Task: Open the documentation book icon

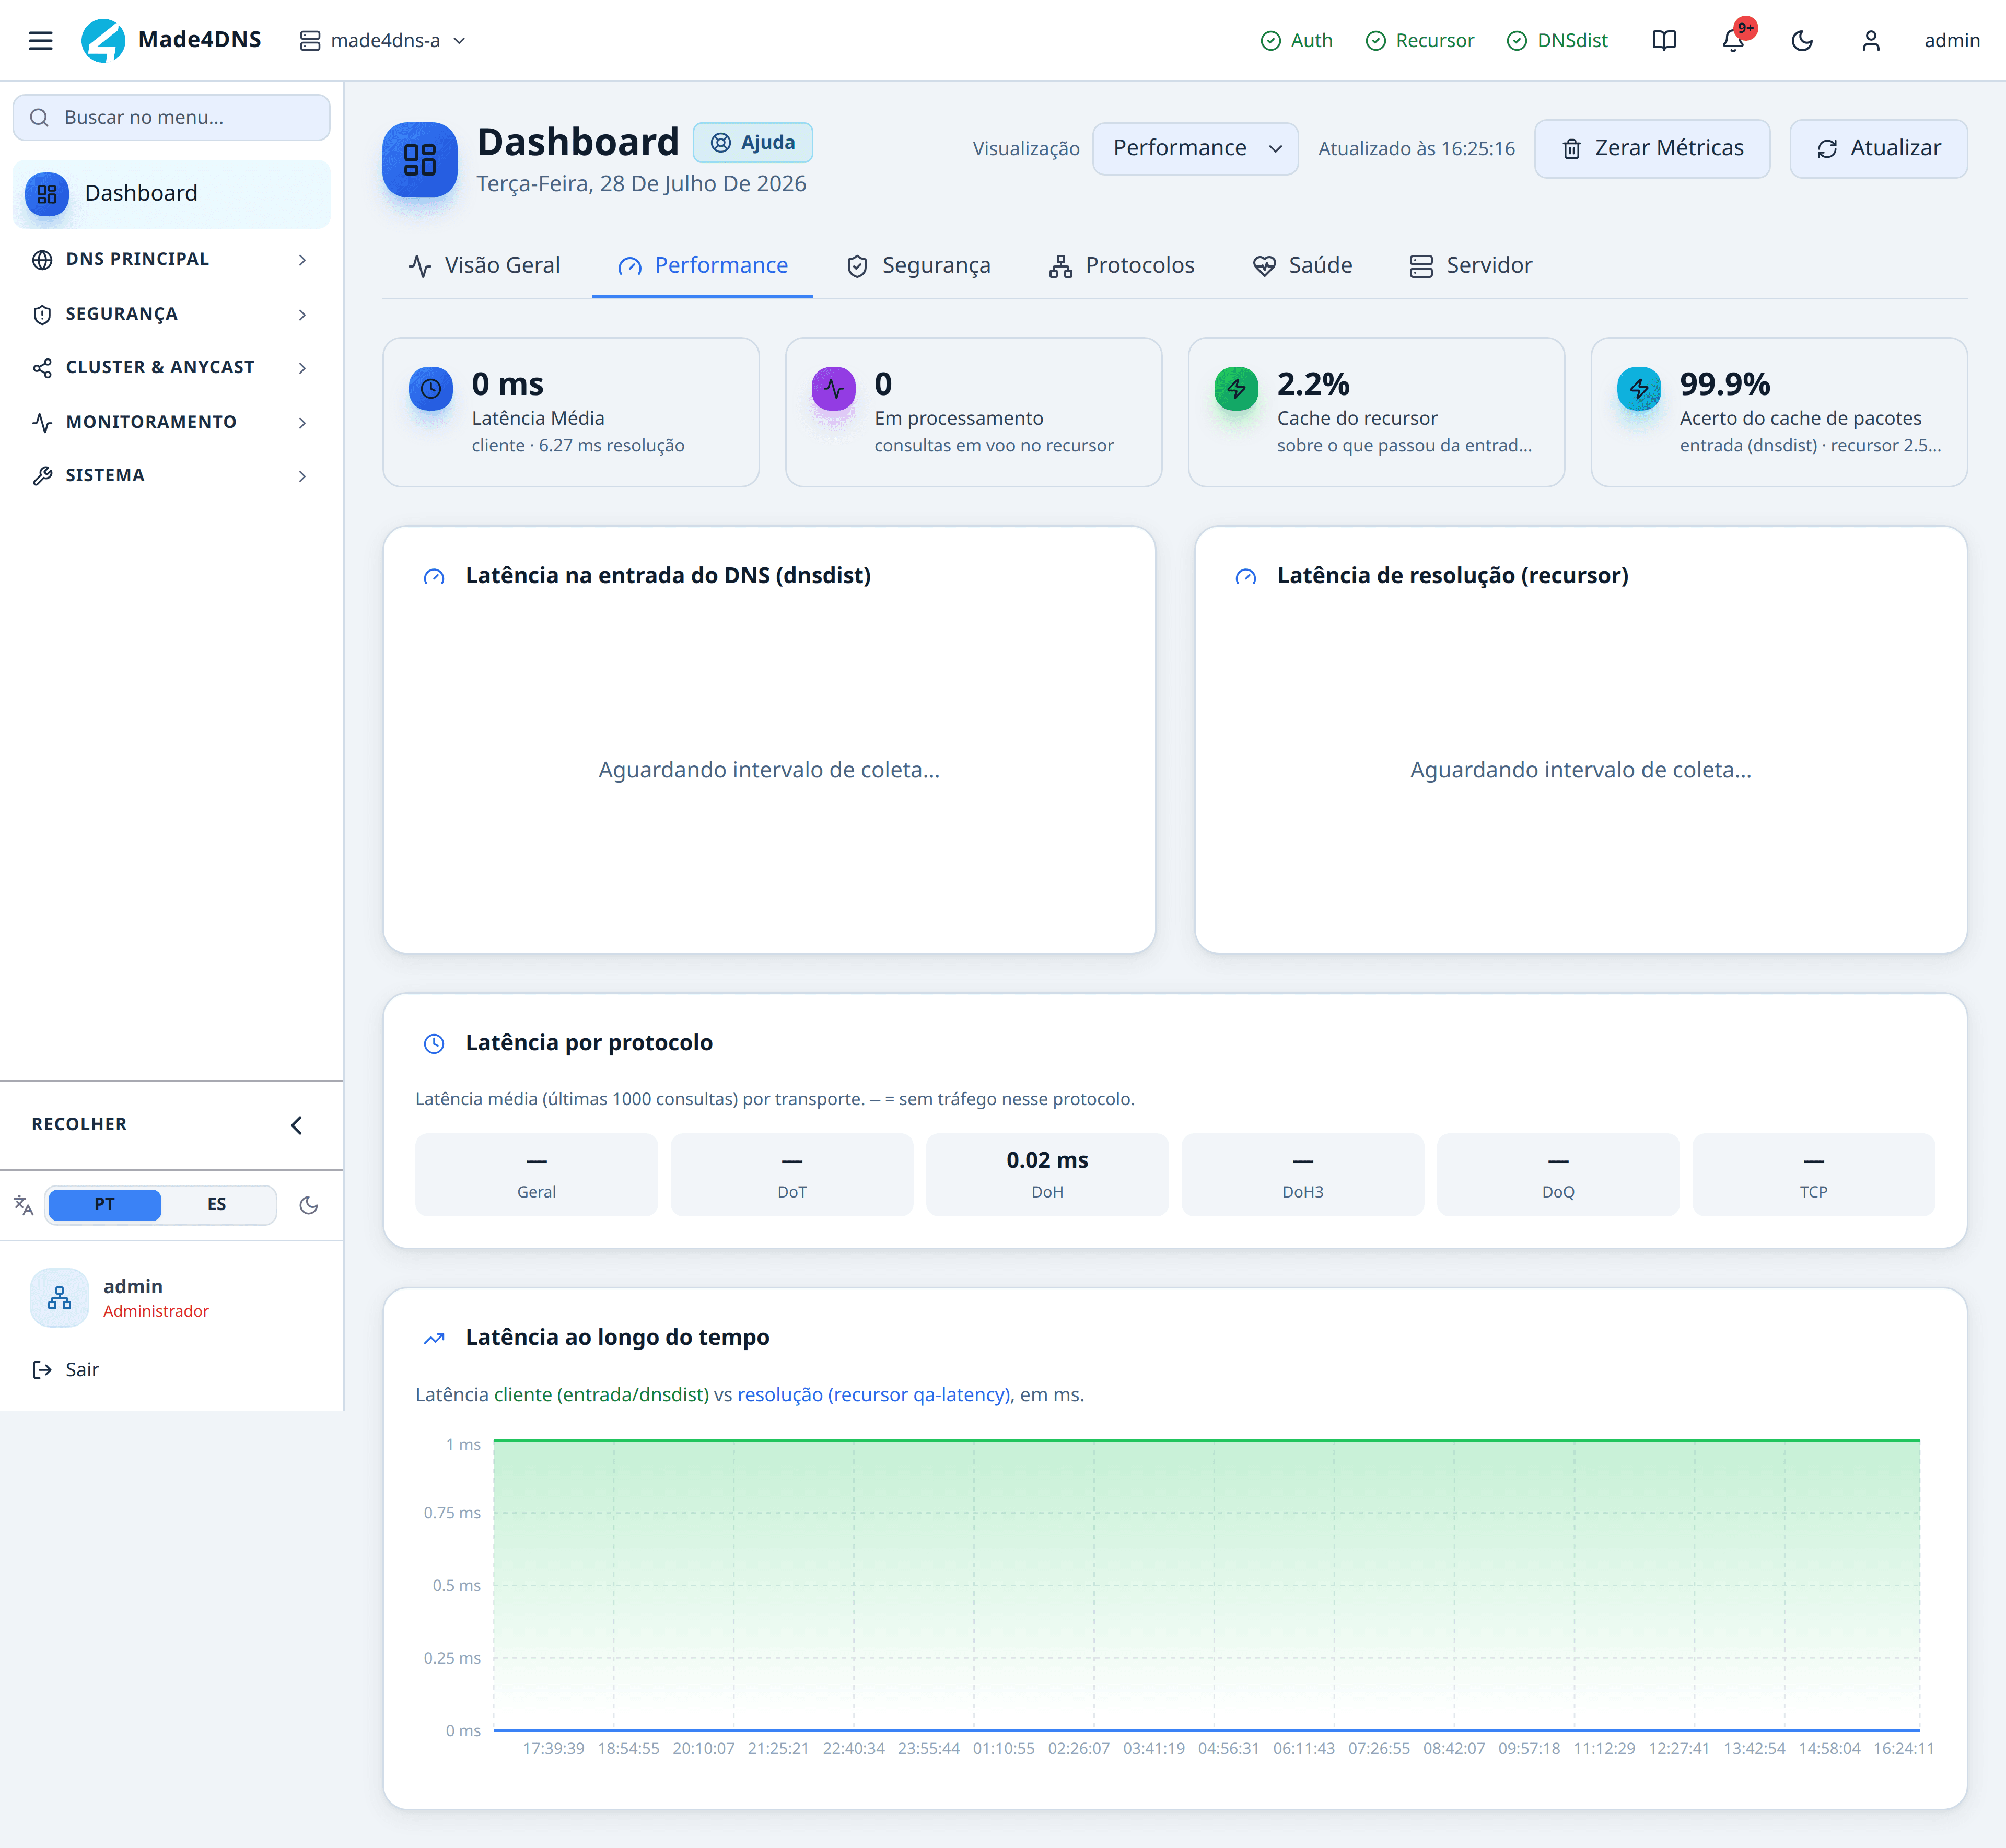Action: point(1664,40)
